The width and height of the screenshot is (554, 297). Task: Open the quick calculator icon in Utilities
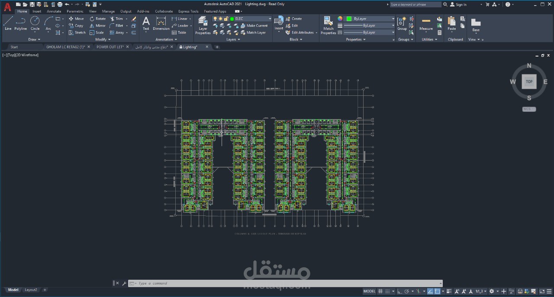click(439, 32)
